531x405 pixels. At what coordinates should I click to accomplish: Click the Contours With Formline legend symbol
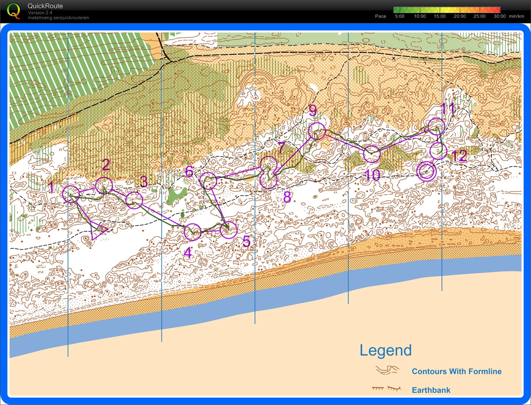[387, 370]
